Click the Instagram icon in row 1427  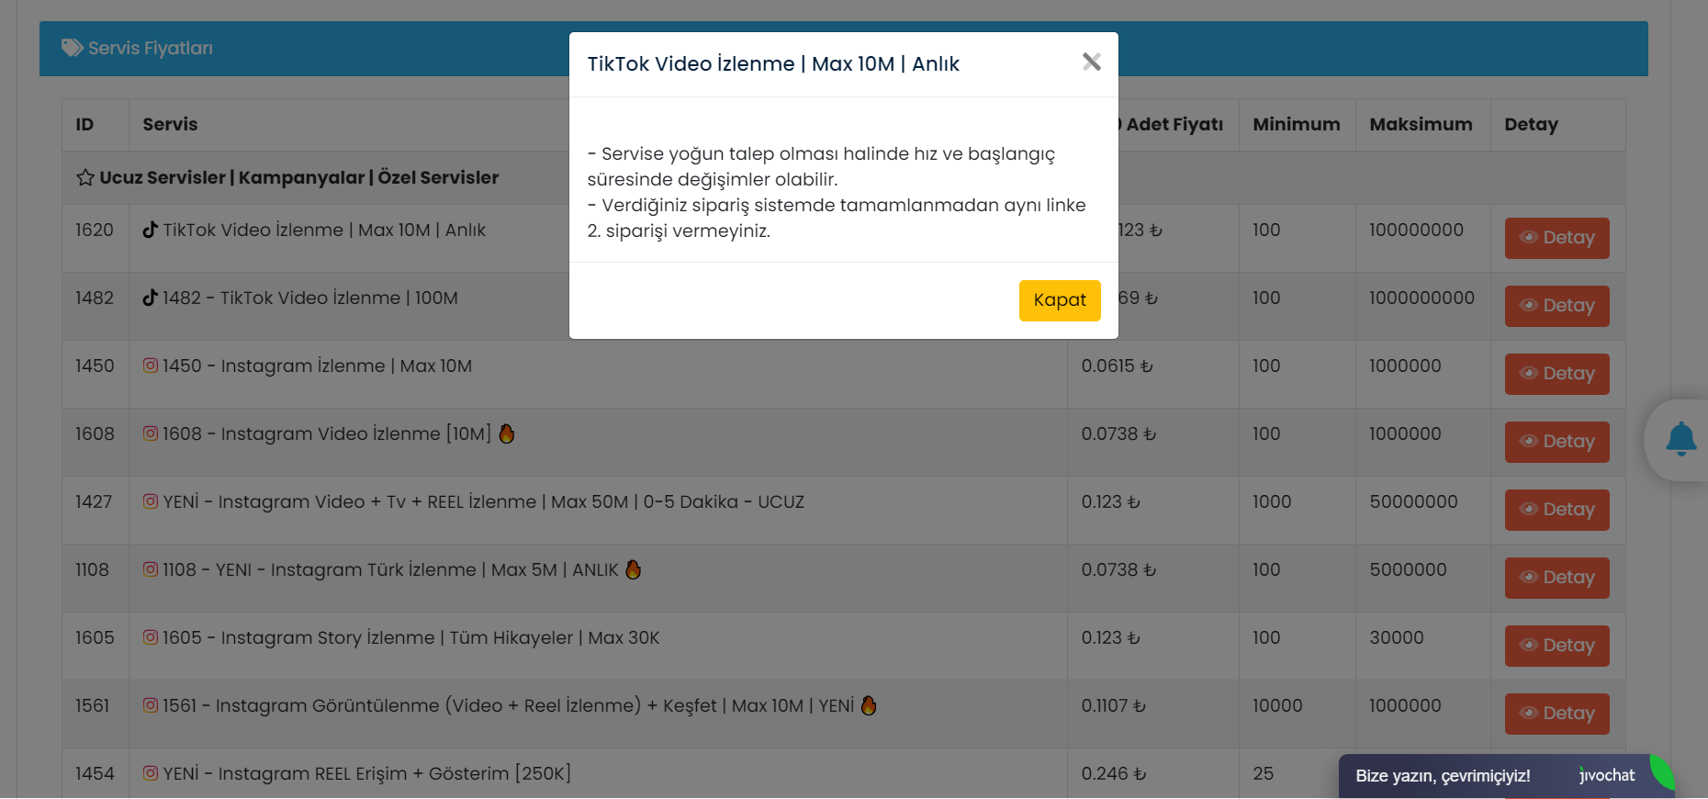[x=151, y=501]
